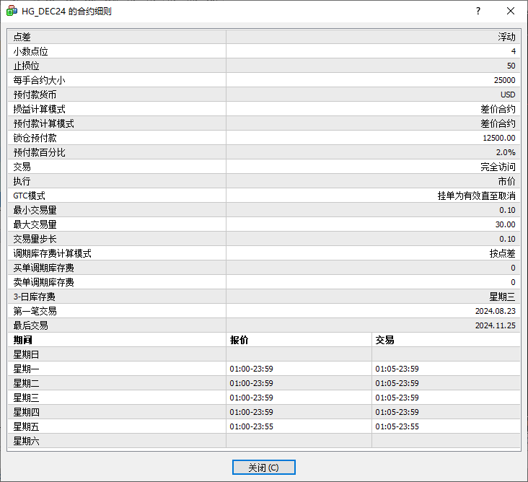This screenshot has height=482, width=528.
Task: Click the 报价 column header
Action: point(239,340)
